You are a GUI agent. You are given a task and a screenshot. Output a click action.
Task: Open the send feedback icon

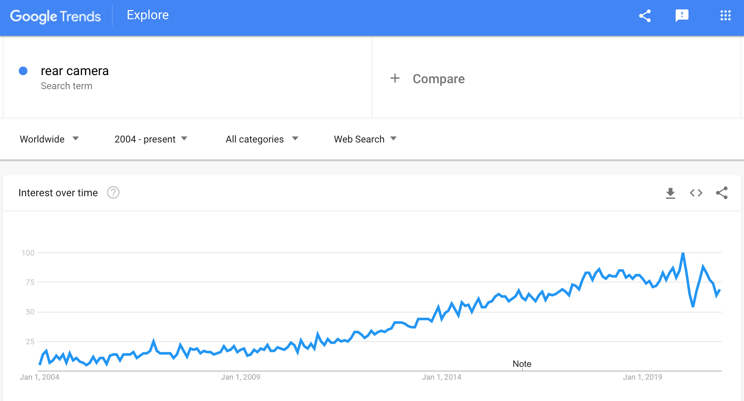tap(682, 16)
